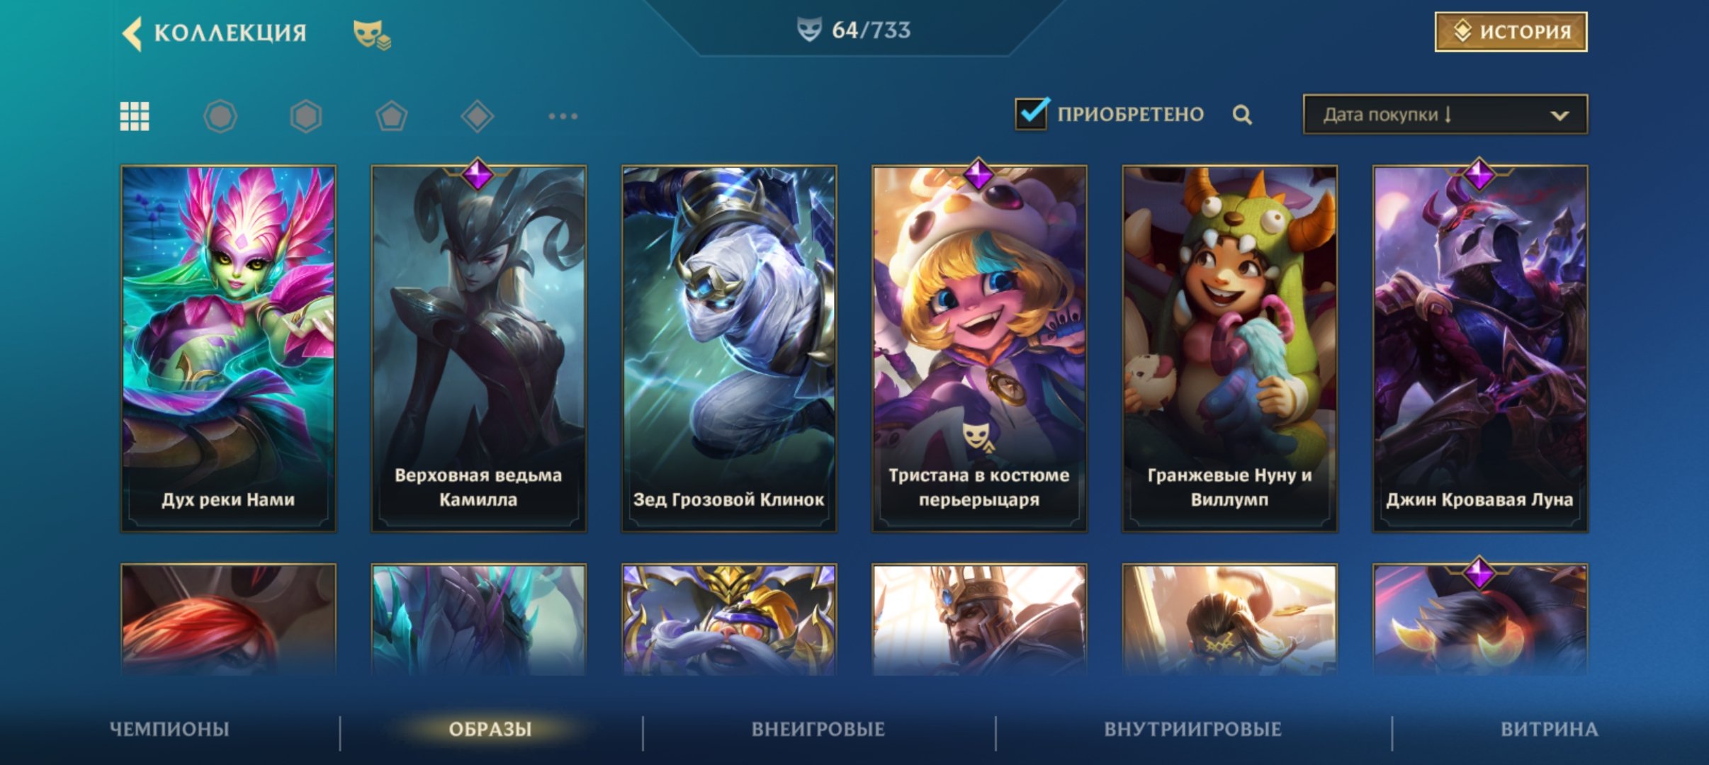Viewport: 1709px width, 765px height.
Task: Open the Дата покупки sort dropdown
Action: click(1445, 115)
